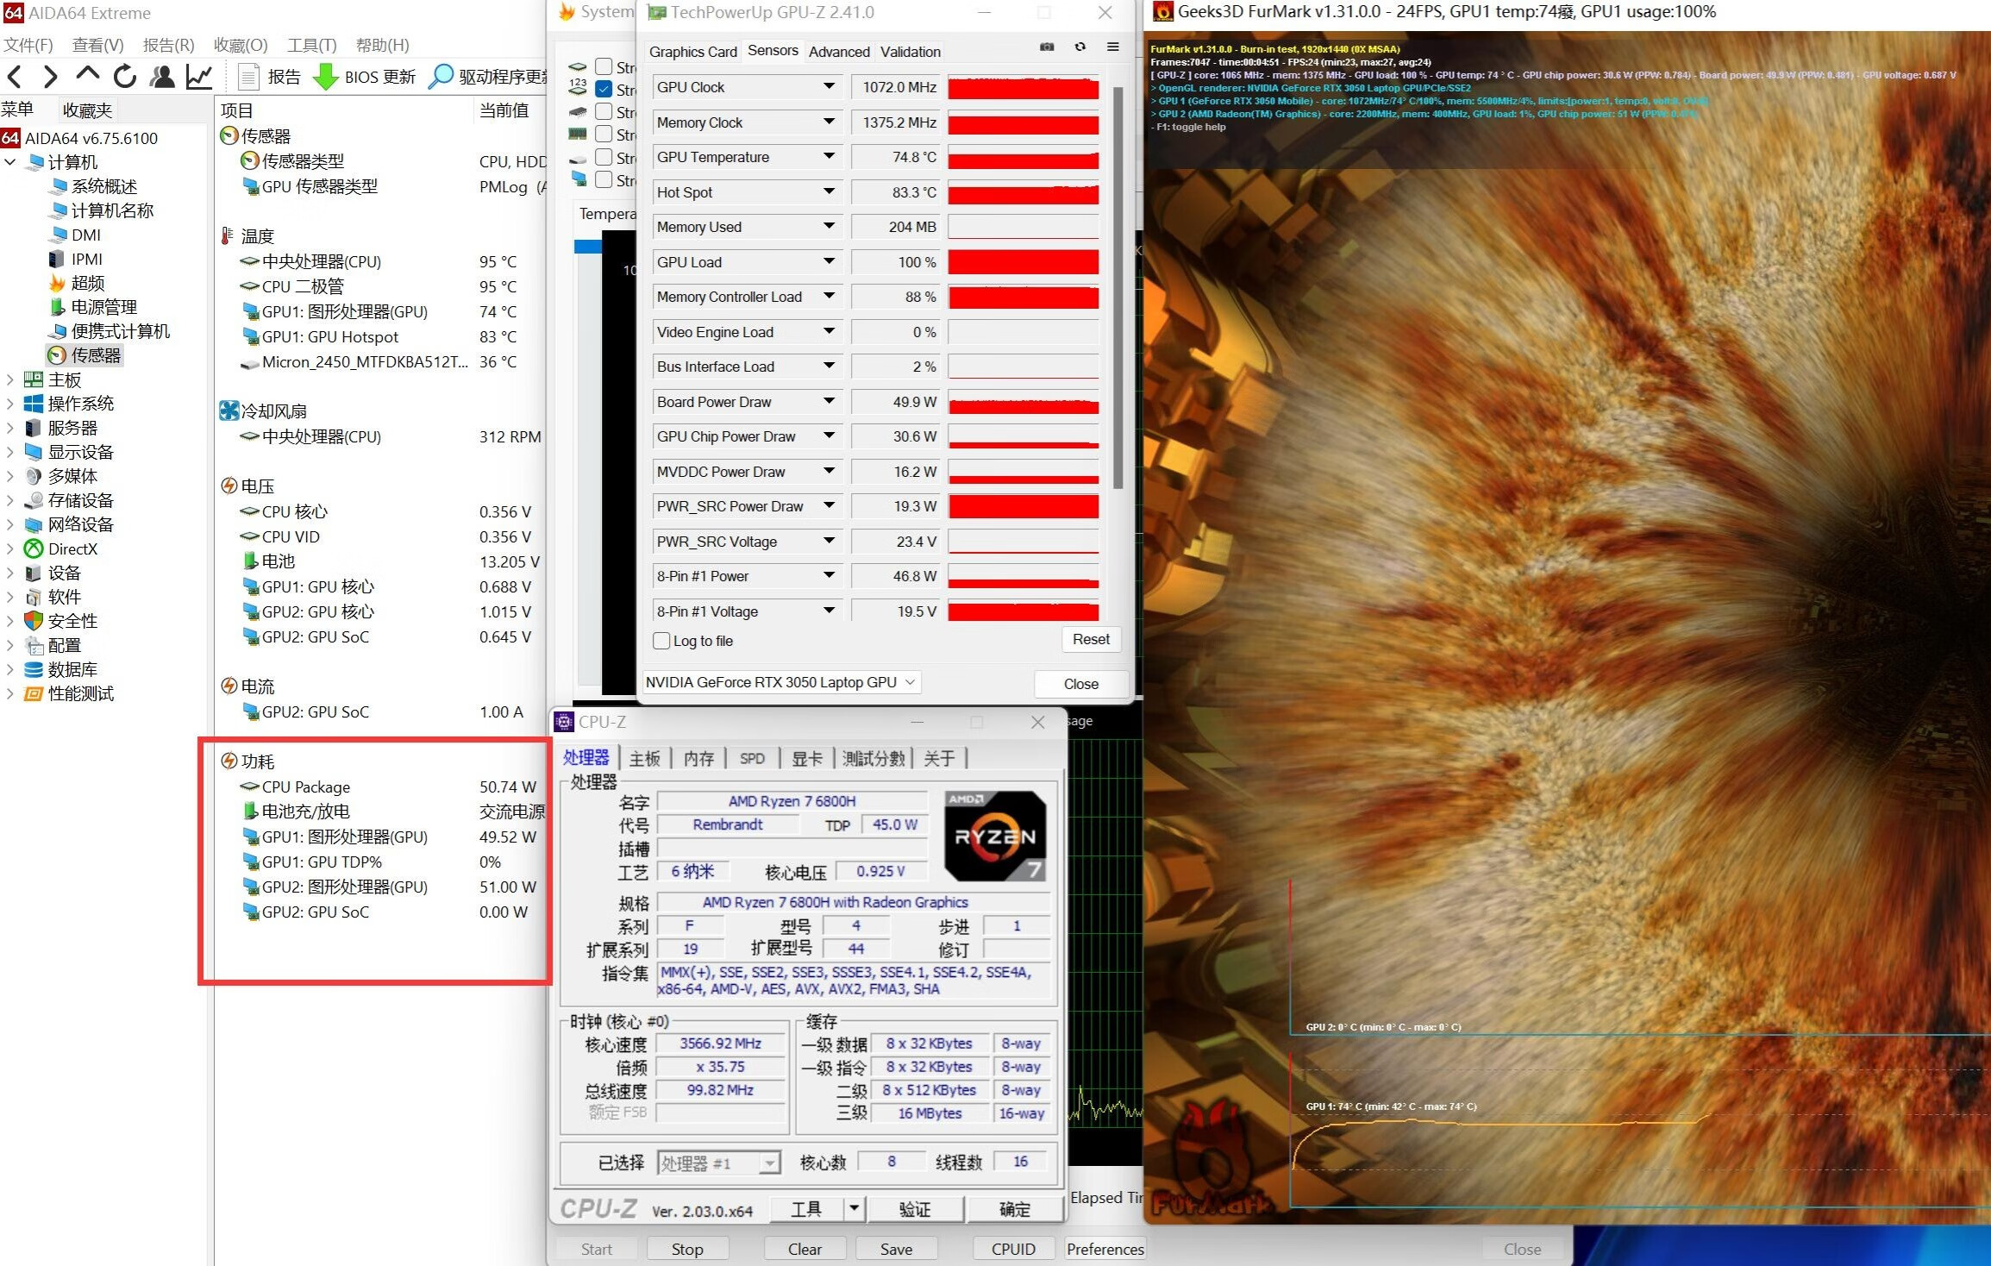Open the NVIDIA GeForce RTX 3050 Laptop GPU selector

coord(780,681)
